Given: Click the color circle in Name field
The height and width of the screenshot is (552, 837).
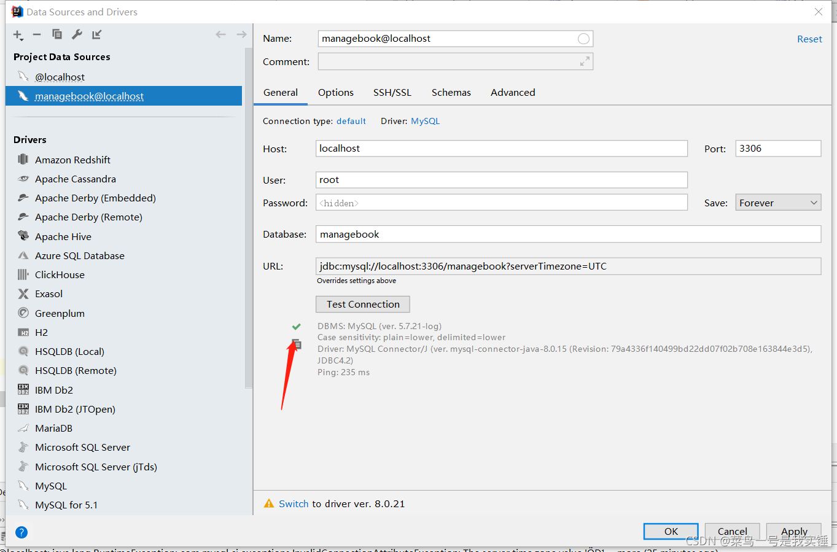Looking at the screenshot, I should click(583, 39).
